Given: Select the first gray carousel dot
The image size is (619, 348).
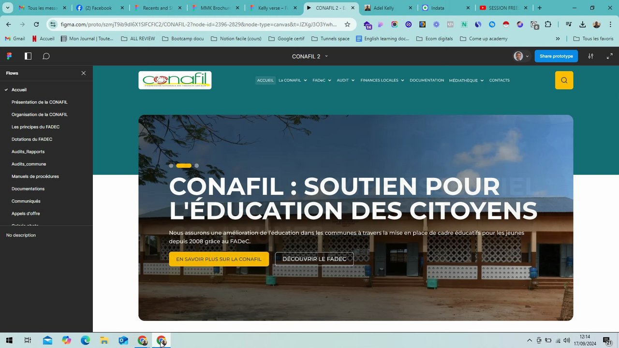Looking at the screenshot, I should click(x=171, y=166).
